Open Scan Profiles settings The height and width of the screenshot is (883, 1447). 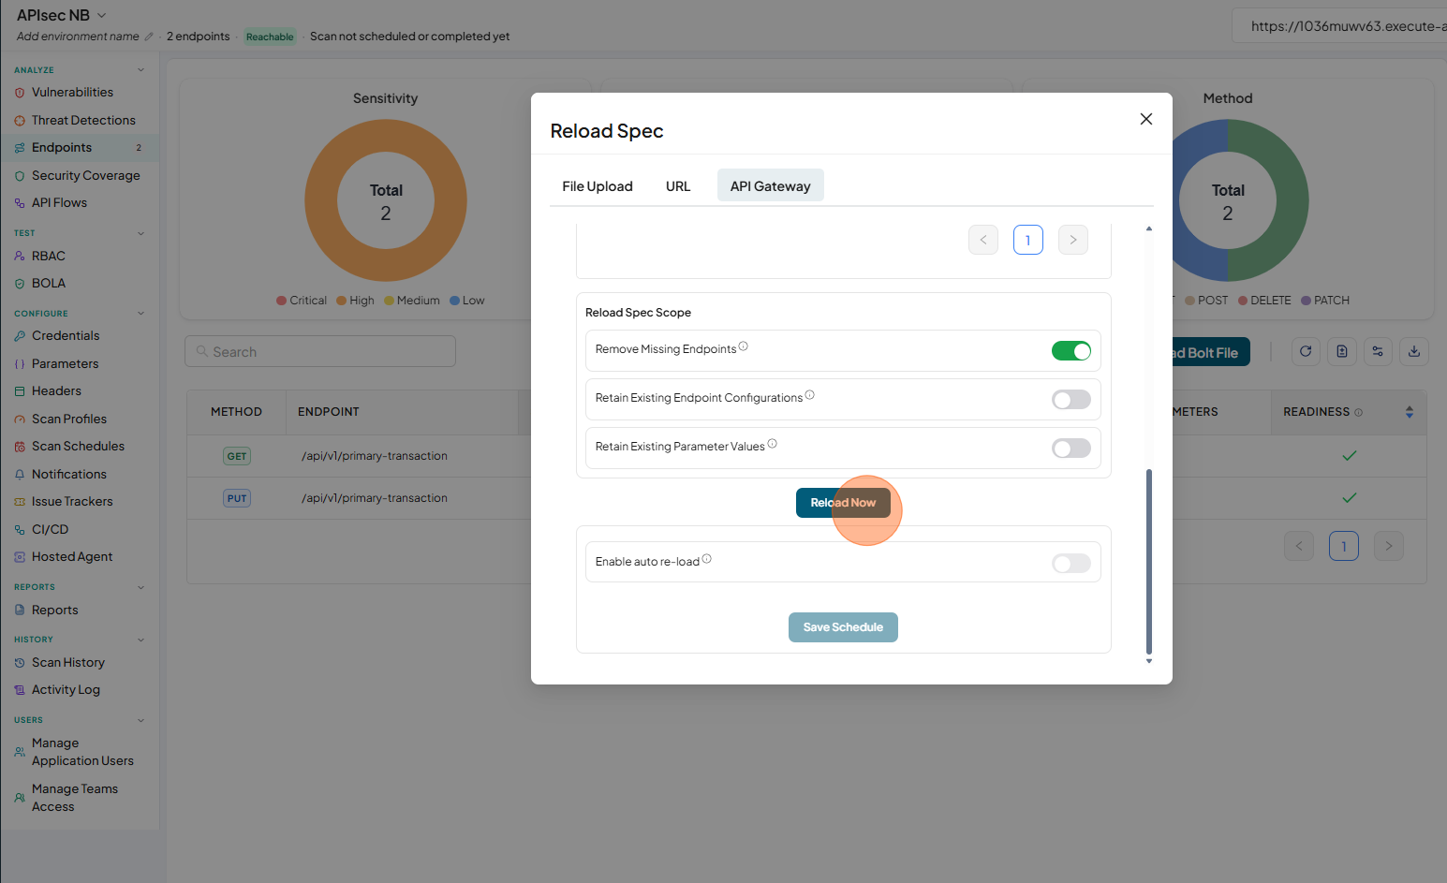[69, 419]
